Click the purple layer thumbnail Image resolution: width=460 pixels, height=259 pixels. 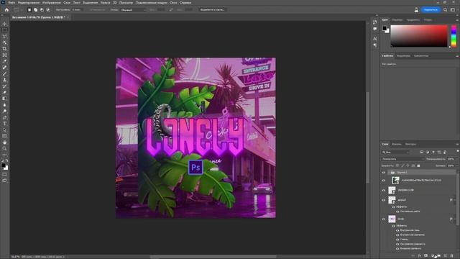point(392,219)
